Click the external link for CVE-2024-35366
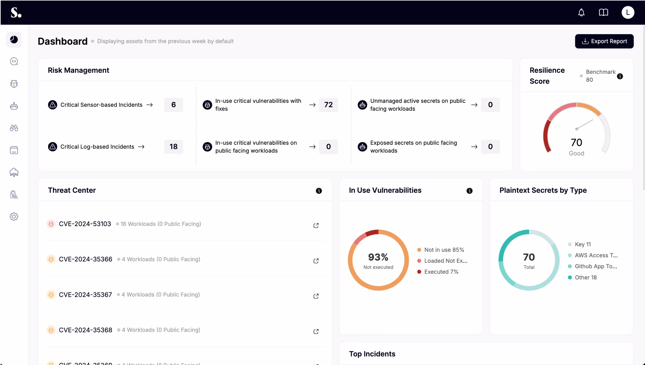 coord(316,261)
